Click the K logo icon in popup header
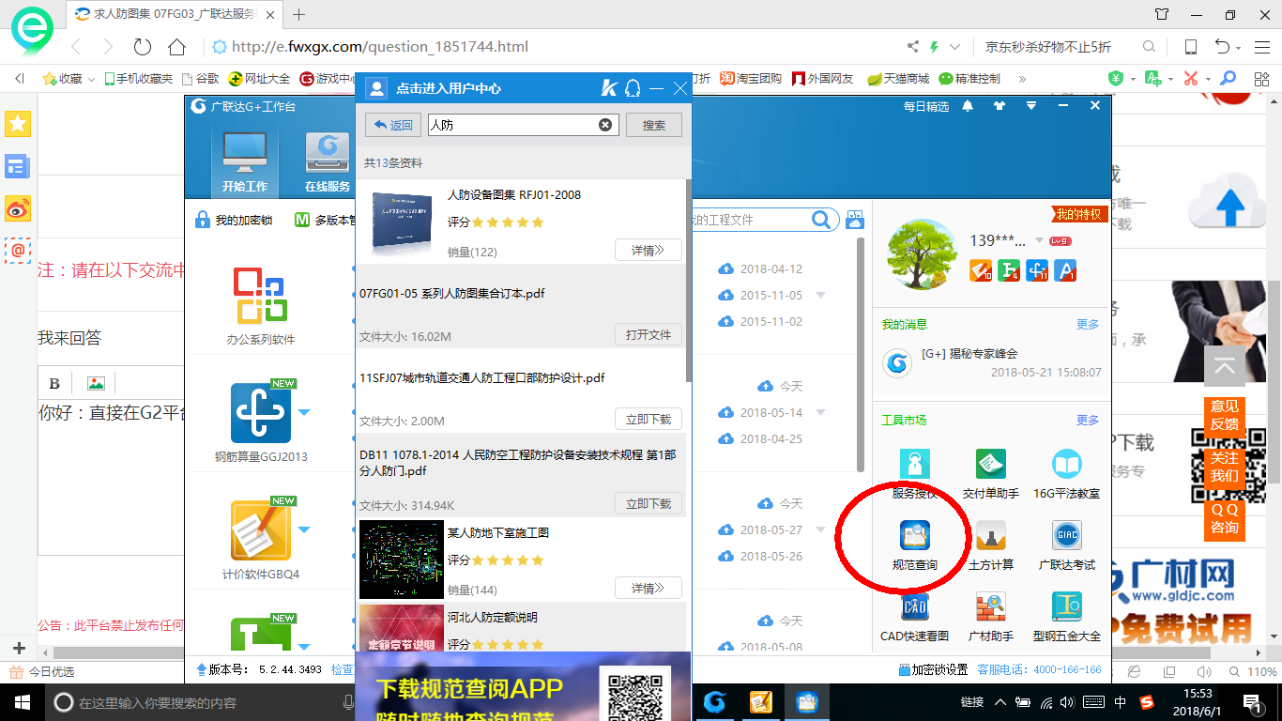 (x=609, y=88)
